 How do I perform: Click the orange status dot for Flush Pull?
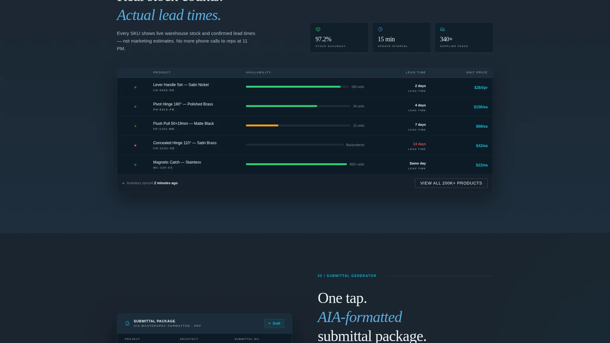(x=135, y=126)
